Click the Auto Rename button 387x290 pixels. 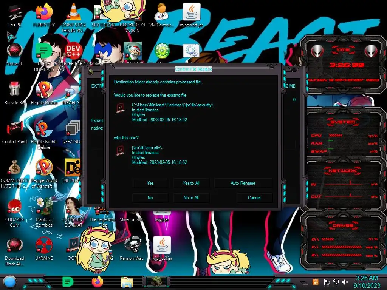[x=243, y=183]
